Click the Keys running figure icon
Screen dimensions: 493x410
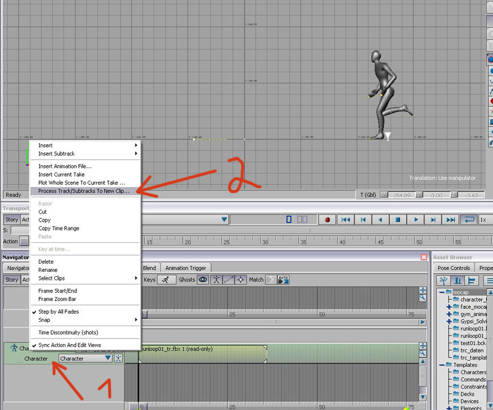pos(166,280)
